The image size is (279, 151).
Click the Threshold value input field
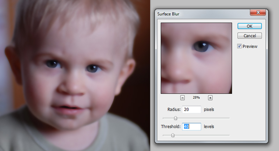tap(191, 127)
